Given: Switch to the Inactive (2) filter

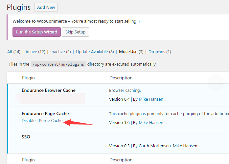Looking at the screenshot, I should 60,52.
